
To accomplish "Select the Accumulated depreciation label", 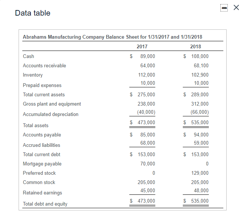I will click(x=51, y=114).
